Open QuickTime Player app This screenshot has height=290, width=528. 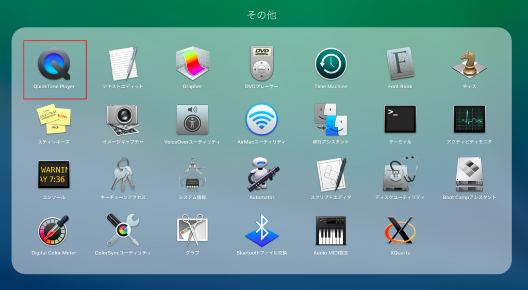pyautogui.click(x=54, y=64)
